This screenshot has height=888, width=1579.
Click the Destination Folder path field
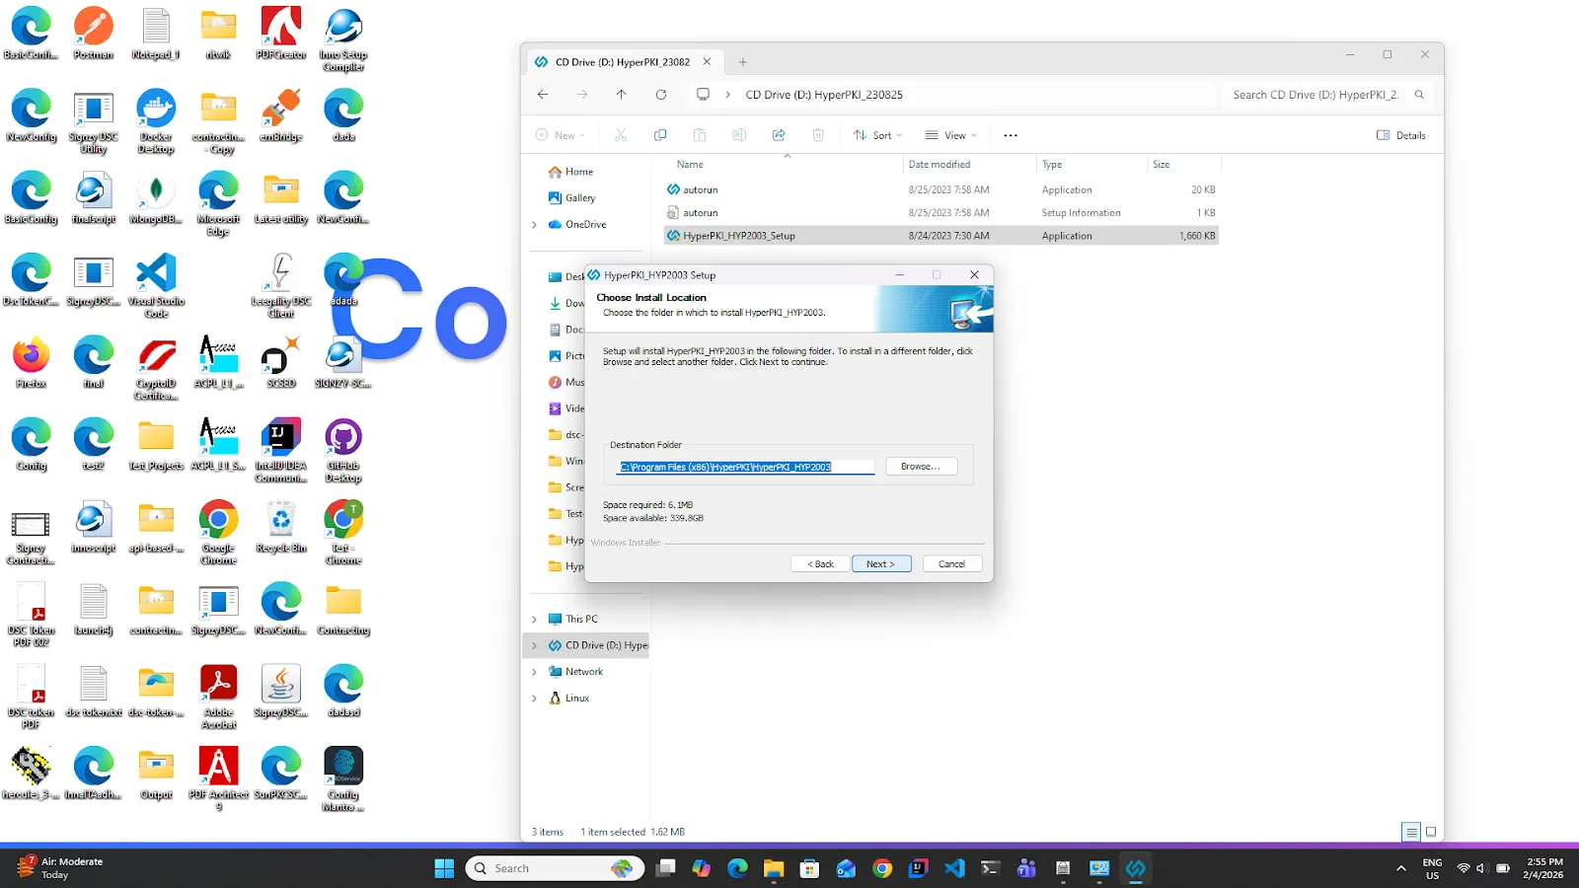coord(745,467)
